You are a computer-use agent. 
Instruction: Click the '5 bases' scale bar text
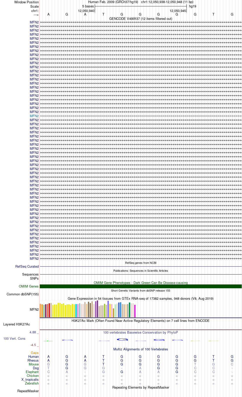pos(88,6)
